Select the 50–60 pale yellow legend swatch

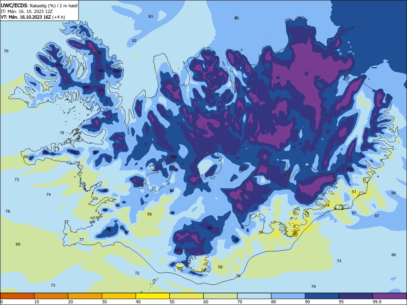(187, 296)
